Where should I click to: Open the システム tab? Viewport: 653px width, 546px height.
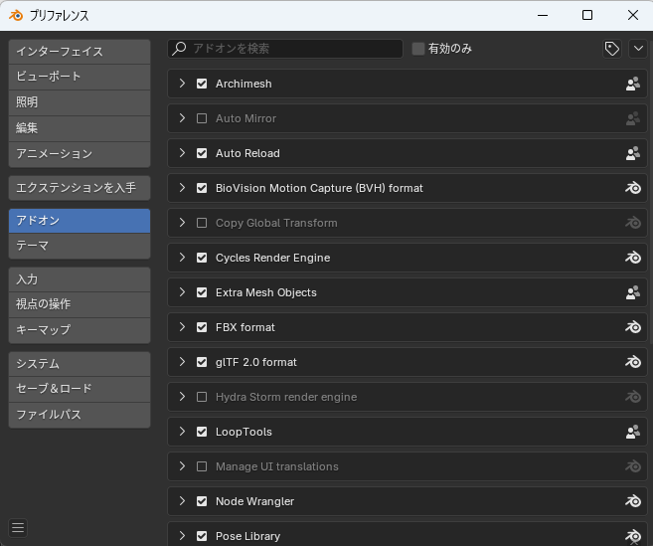(x=80, y=364)
